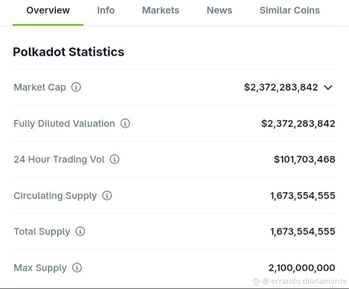The height and width of the screenshot is (289, 349).
Task: View Total Supply info icon details
Action: [80, 232]
